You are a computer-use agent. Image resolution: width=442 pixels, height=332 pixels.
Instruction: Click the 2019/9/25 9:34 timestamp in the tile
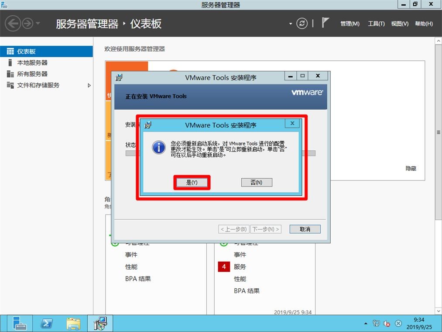click(x=293, y=312)
